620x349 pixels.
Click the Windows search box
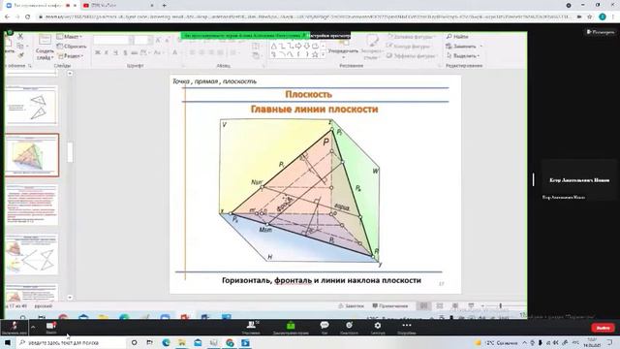[x=71, y=342]
